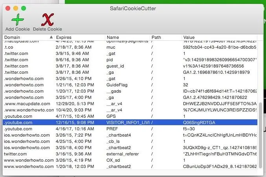Select the value v1%3A142591897648736656
This screenshot has height=177, width=266.
click(x=213, y=66)
